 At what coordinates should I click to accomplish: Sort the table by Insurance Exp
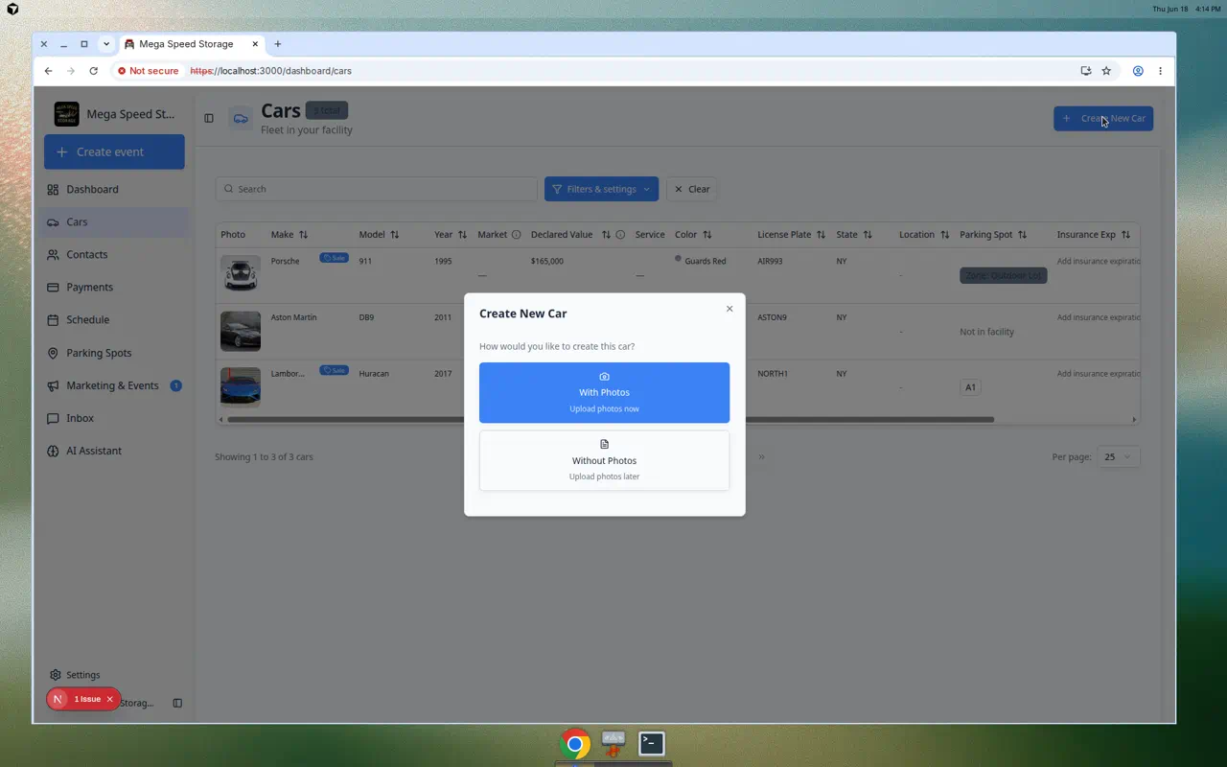coord(1125,235)
